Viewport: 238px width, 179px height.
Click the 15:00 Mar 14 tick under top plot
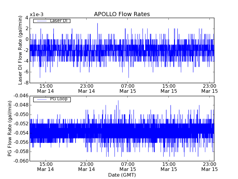pyautogui.click(x=46, y=88)
